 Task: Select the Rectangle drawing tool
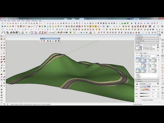1,45
